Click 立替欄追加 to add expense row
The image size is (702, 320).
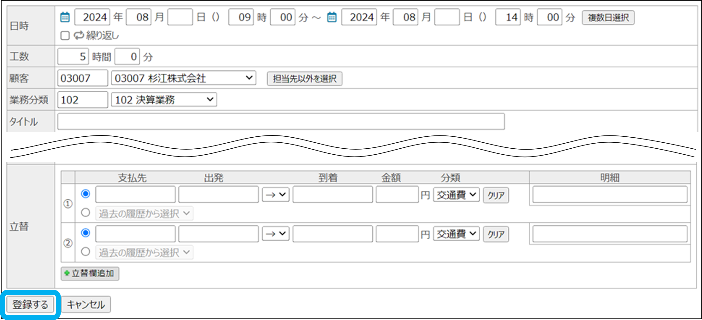coord(90,273)
